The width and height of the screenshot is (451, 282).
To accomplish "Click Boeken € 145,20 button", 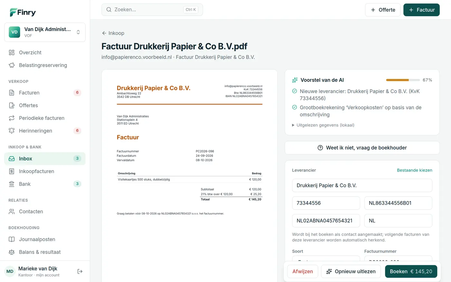I will (411, 271).
